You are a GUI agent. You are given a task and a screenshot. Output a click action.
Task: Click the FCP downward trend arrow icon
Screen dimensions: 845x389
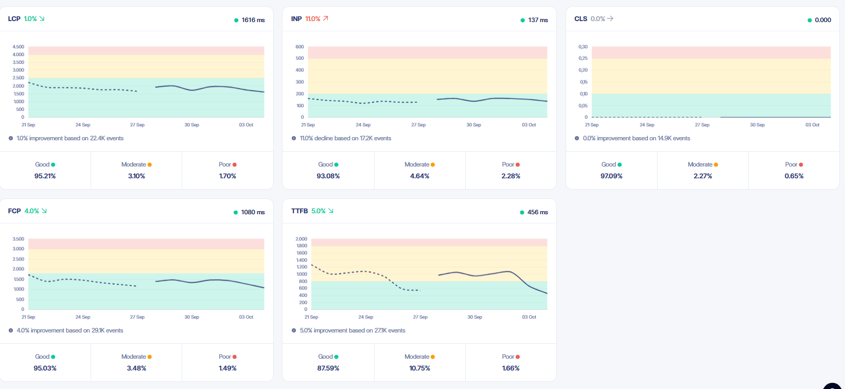(44, 211)
